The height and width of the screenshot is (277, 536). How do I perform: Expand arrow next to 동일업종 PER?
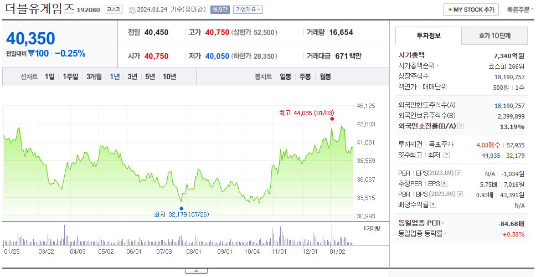(444, 223)
